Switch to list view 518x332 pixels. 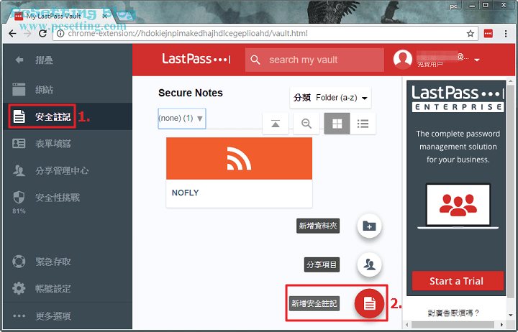point(363,124)
